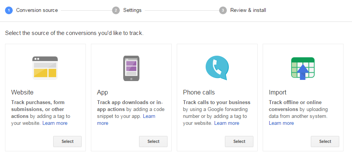This screenshot has width=352, height=159.
Task: Open Learn more link under App
Action: tap(126, 120)
